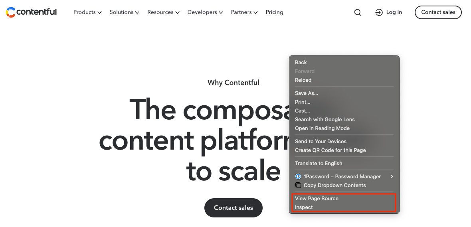471x227 pixels.
Task: Click the Contentful logo
Action: [x=31, y=12]
